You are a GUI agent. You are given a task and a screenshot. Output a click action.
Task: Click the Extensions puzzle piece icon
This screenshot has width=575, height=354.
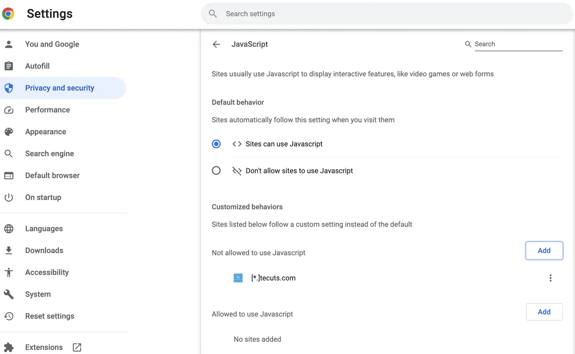[9, 347]
